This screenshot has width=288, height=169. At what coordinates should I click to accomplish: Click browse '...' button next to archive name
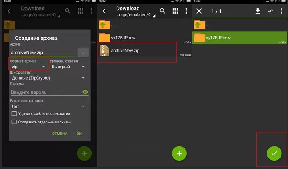pos(83,53)
